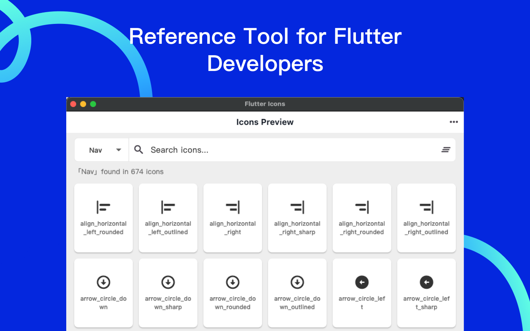This screenshot has width=530, height=331.
Task: Focus the Search icons input field
Action: 293,150
